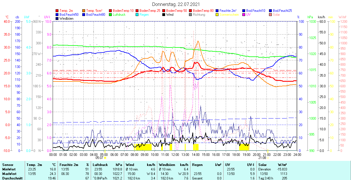Click the chart title Donnerstag, 22.07.2021

pyautogui.click(x=176, y=4)
